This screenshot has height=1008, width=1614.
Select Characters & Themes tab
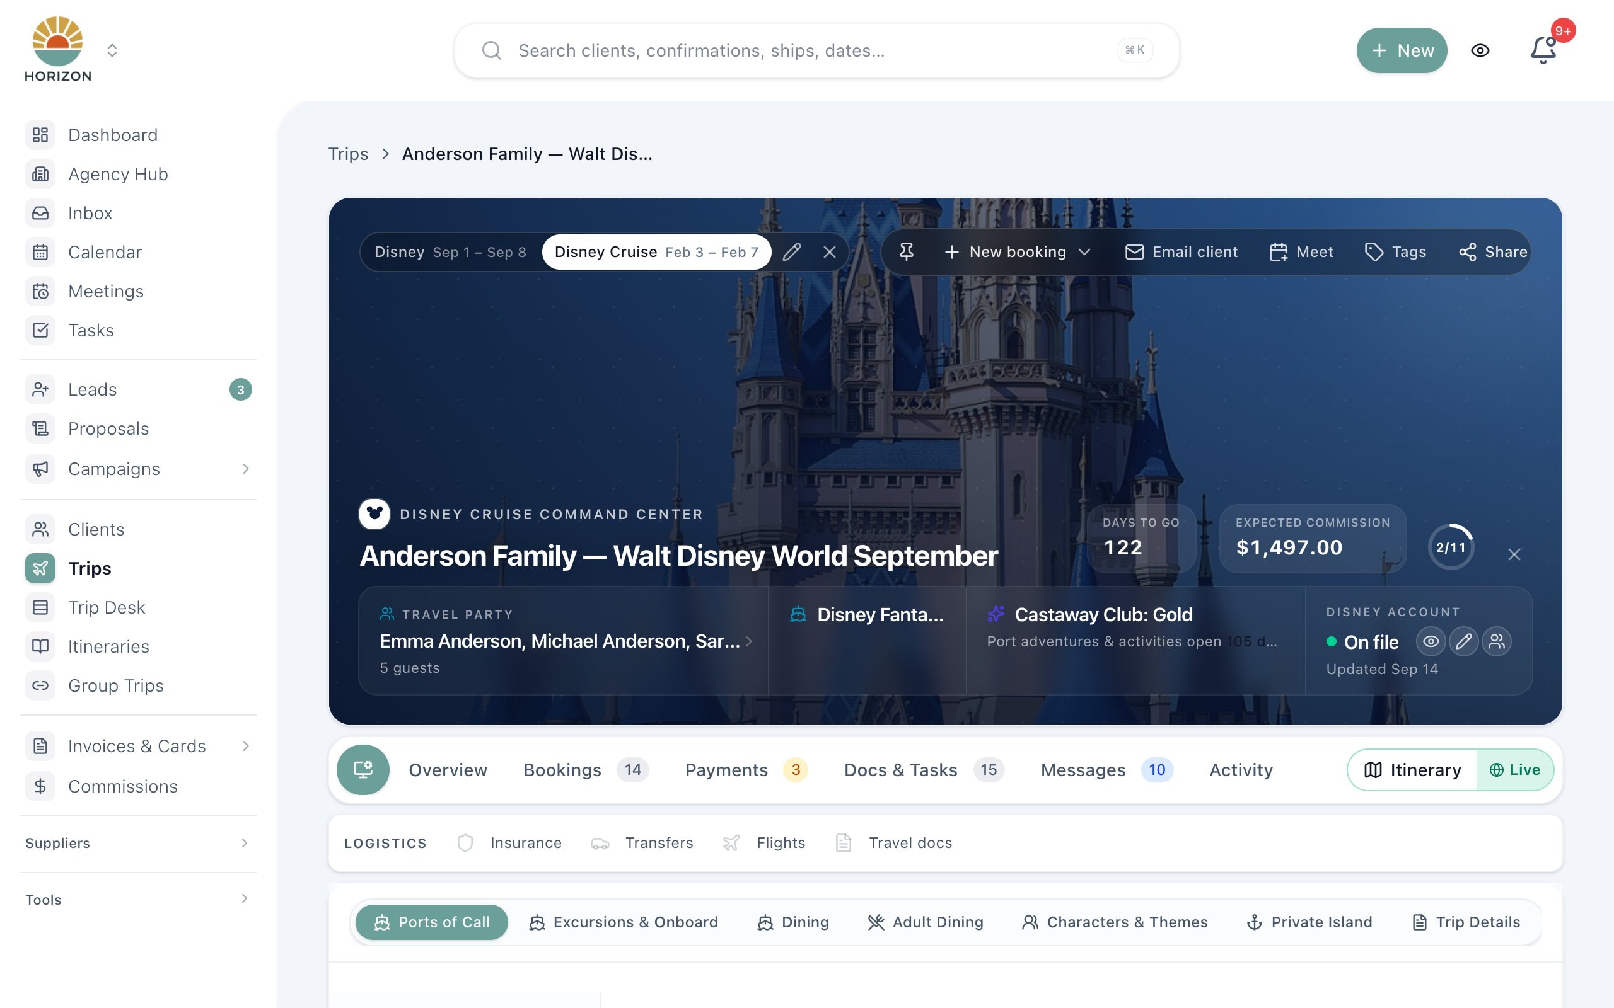pos(1115,922)
